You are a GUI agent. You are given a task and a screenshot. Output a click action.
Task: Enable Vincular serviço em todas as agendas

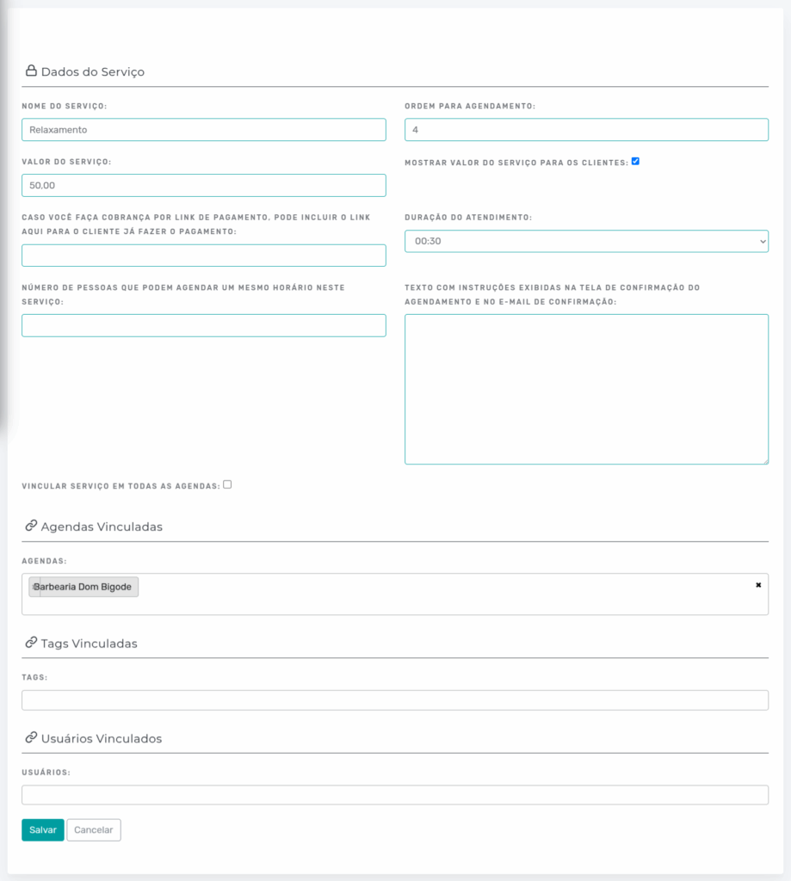pos(227,484)
